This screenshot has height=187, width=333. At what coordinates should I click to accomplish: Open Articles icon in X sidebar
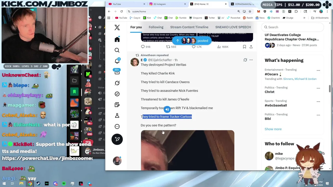coord(117,105)
